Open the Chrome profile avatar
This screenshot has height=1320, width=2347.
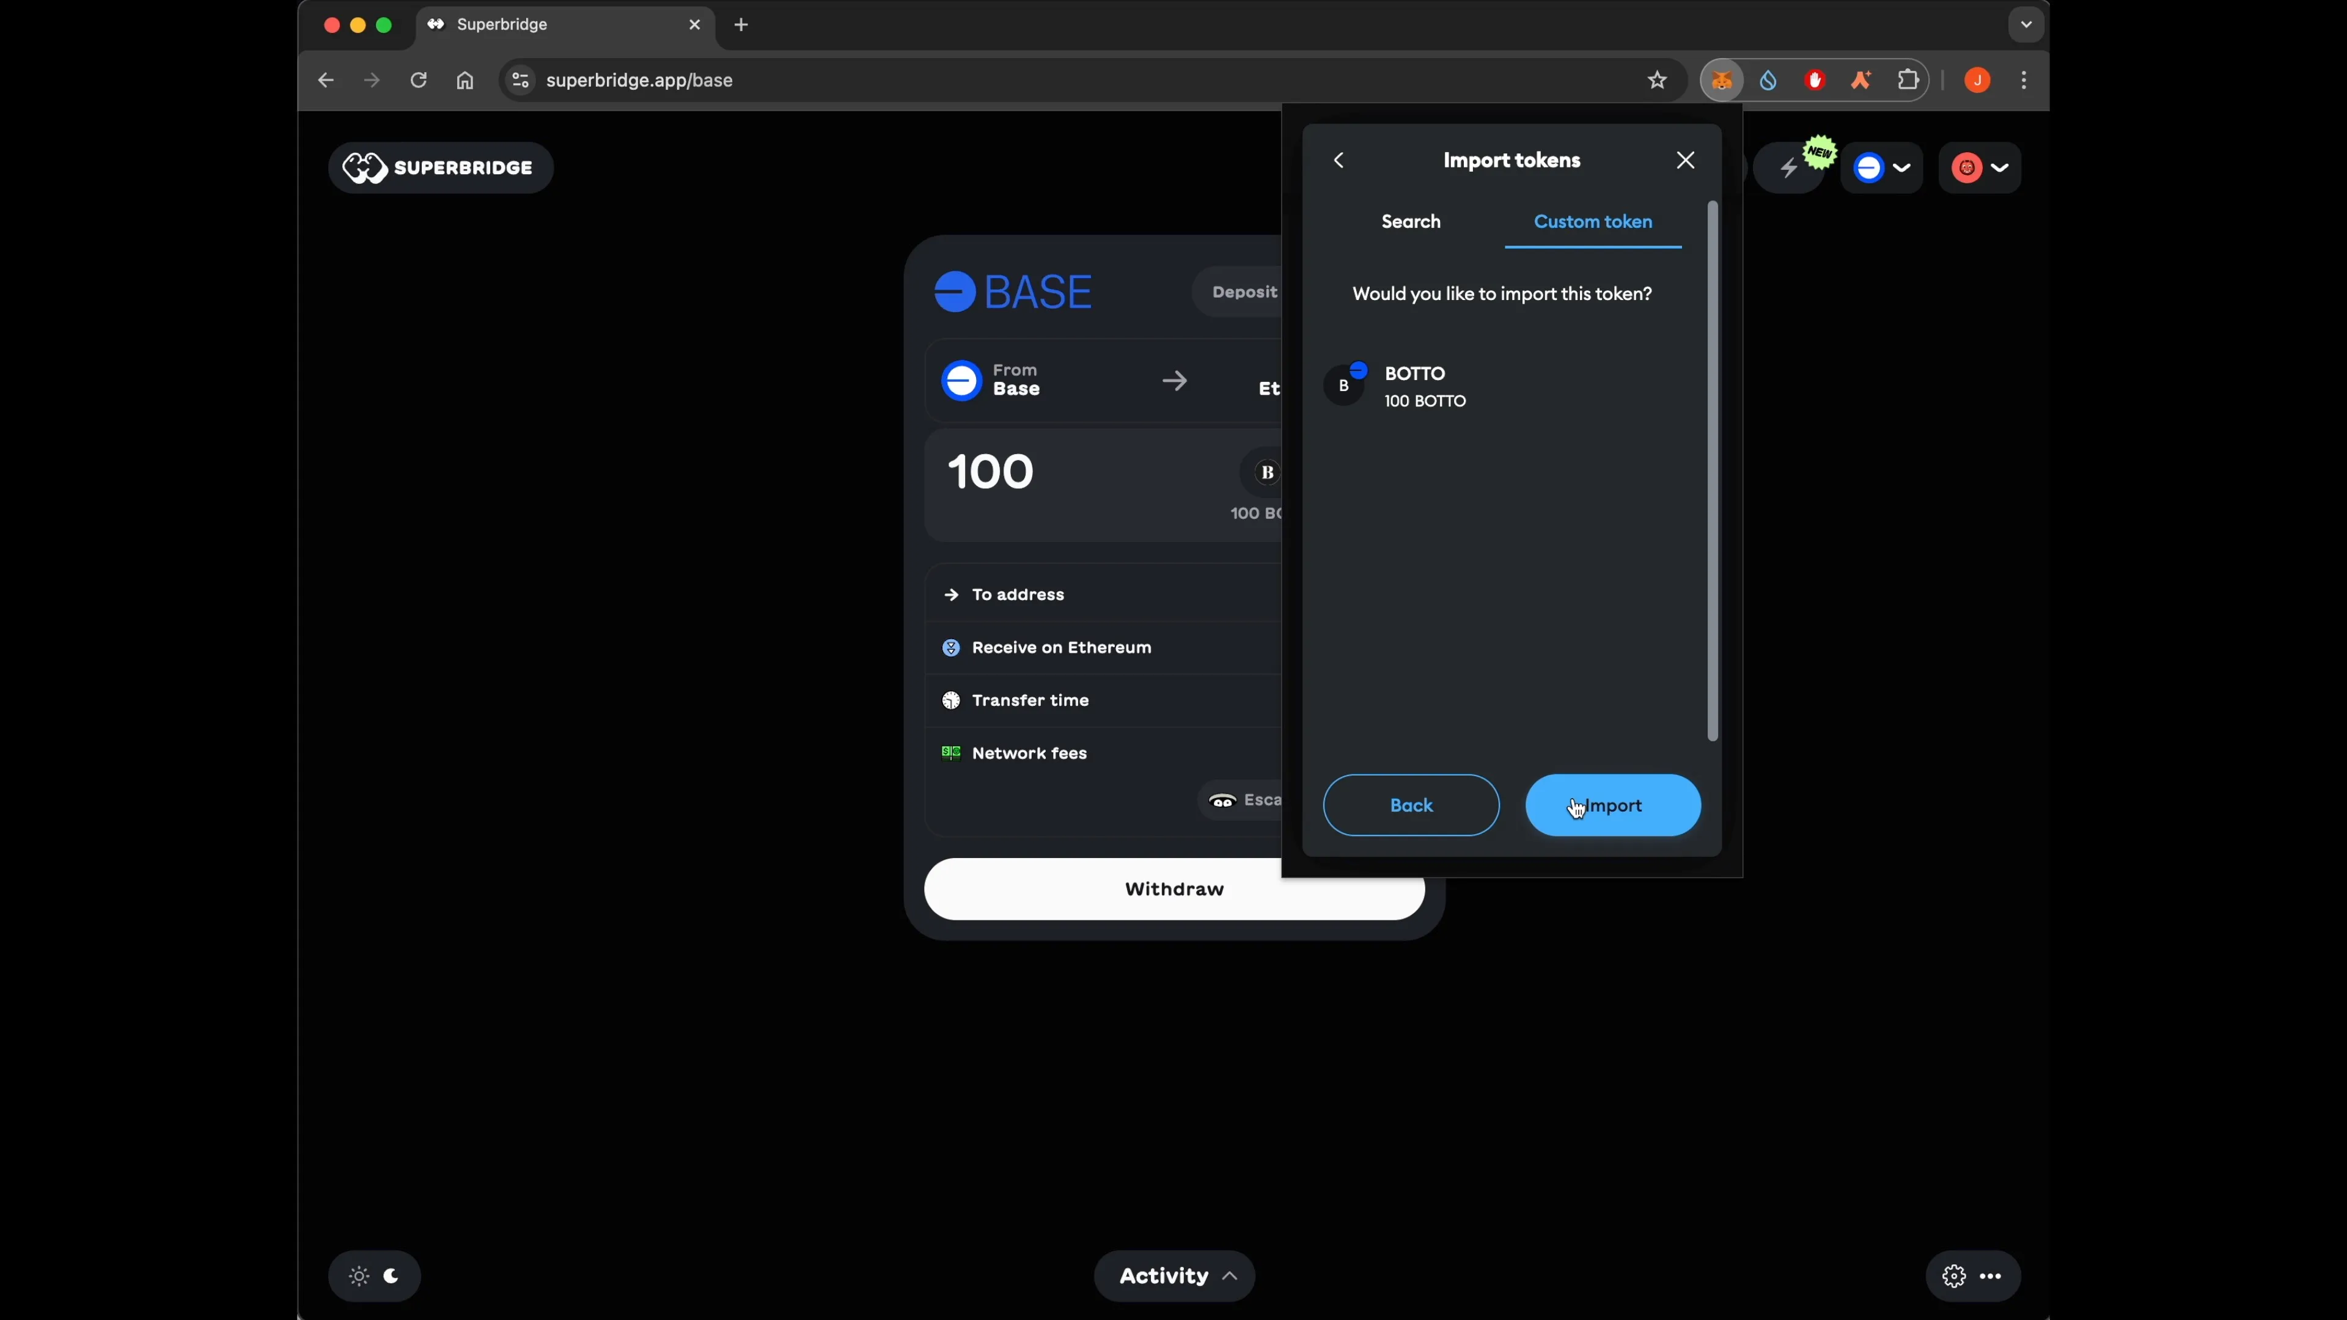pos(1977,80)
